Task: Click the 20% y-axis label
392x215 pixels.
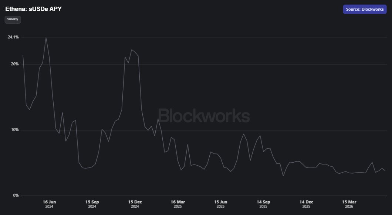Action: 15,64
